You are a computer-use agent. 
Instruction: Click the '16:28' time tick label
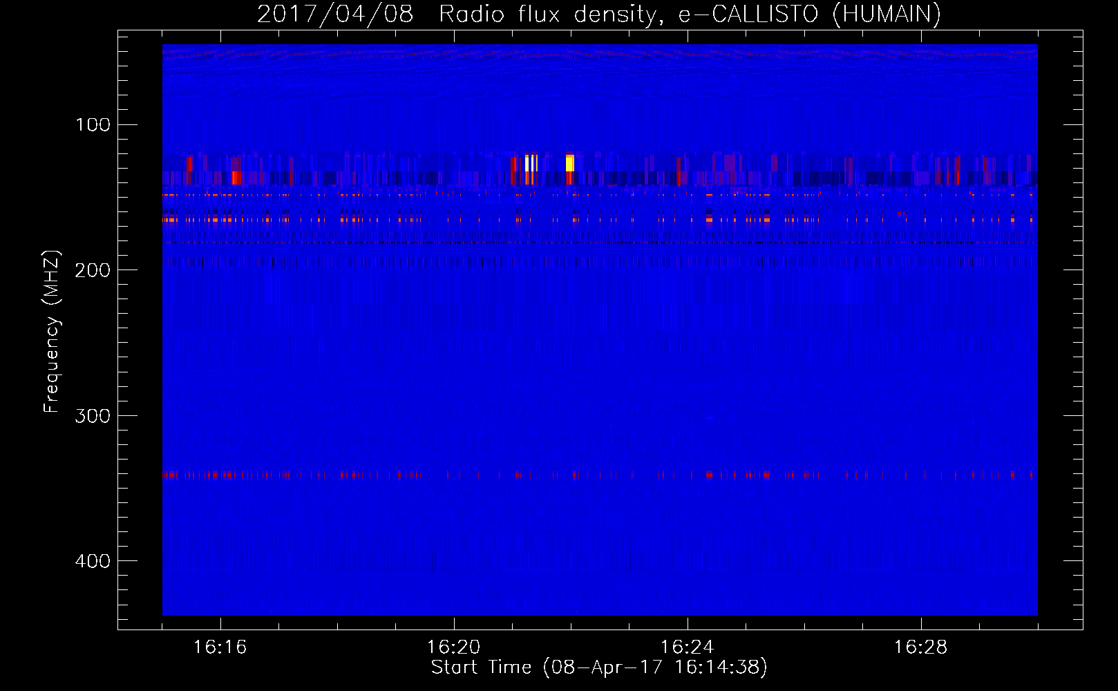[920, 647]
